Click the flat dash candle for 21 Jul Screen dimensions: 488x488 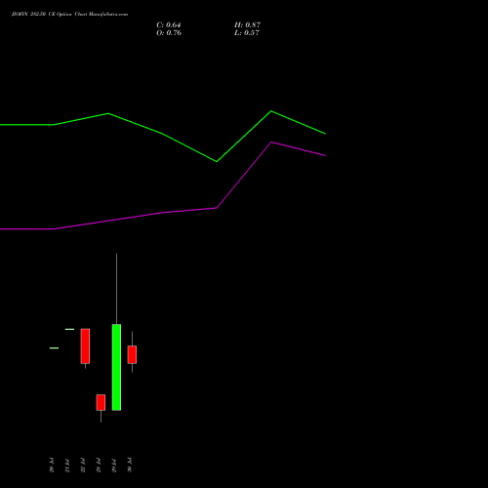pos(69,329)
